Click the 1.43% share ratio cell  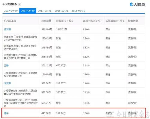coord(86,92)
